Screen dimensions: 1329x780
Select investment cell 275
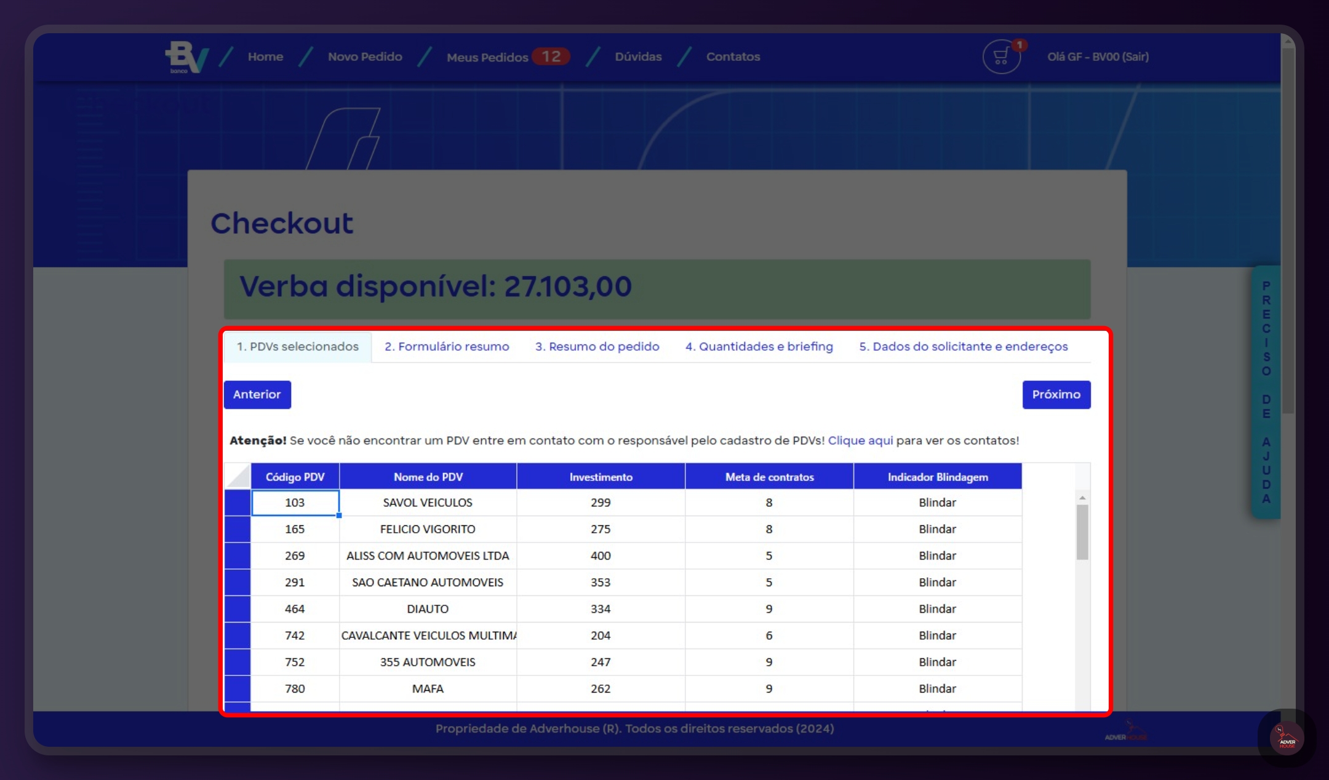[x=601, y=529]
